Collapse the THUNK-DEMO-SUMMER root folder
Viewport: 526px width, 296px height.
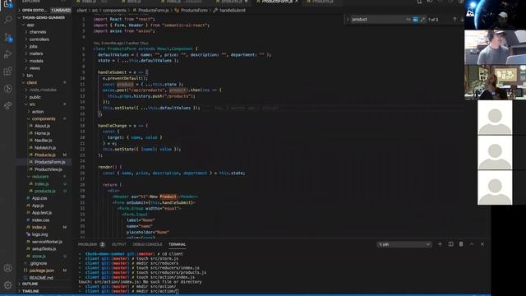coord(44,17)
